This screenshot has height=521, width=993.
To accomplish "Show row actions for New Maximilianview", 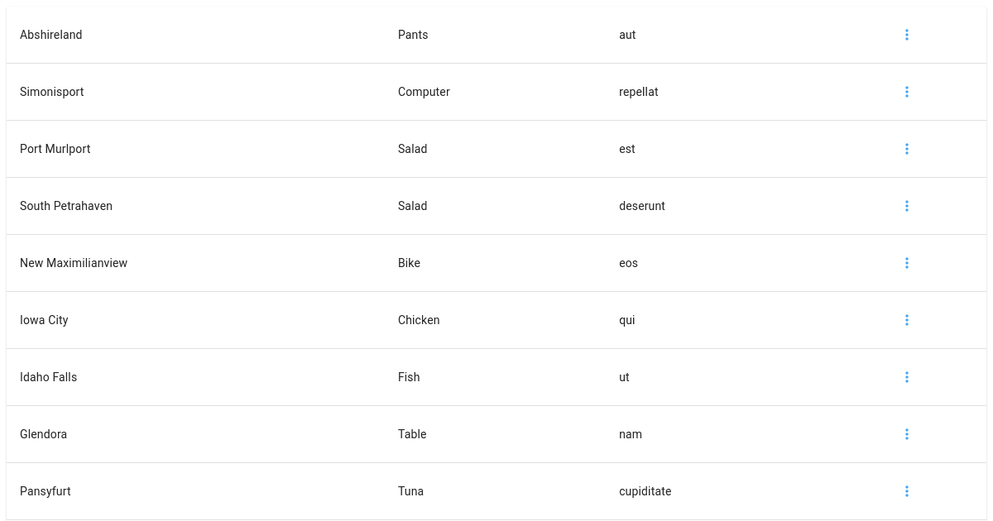I will coord(907,263).
